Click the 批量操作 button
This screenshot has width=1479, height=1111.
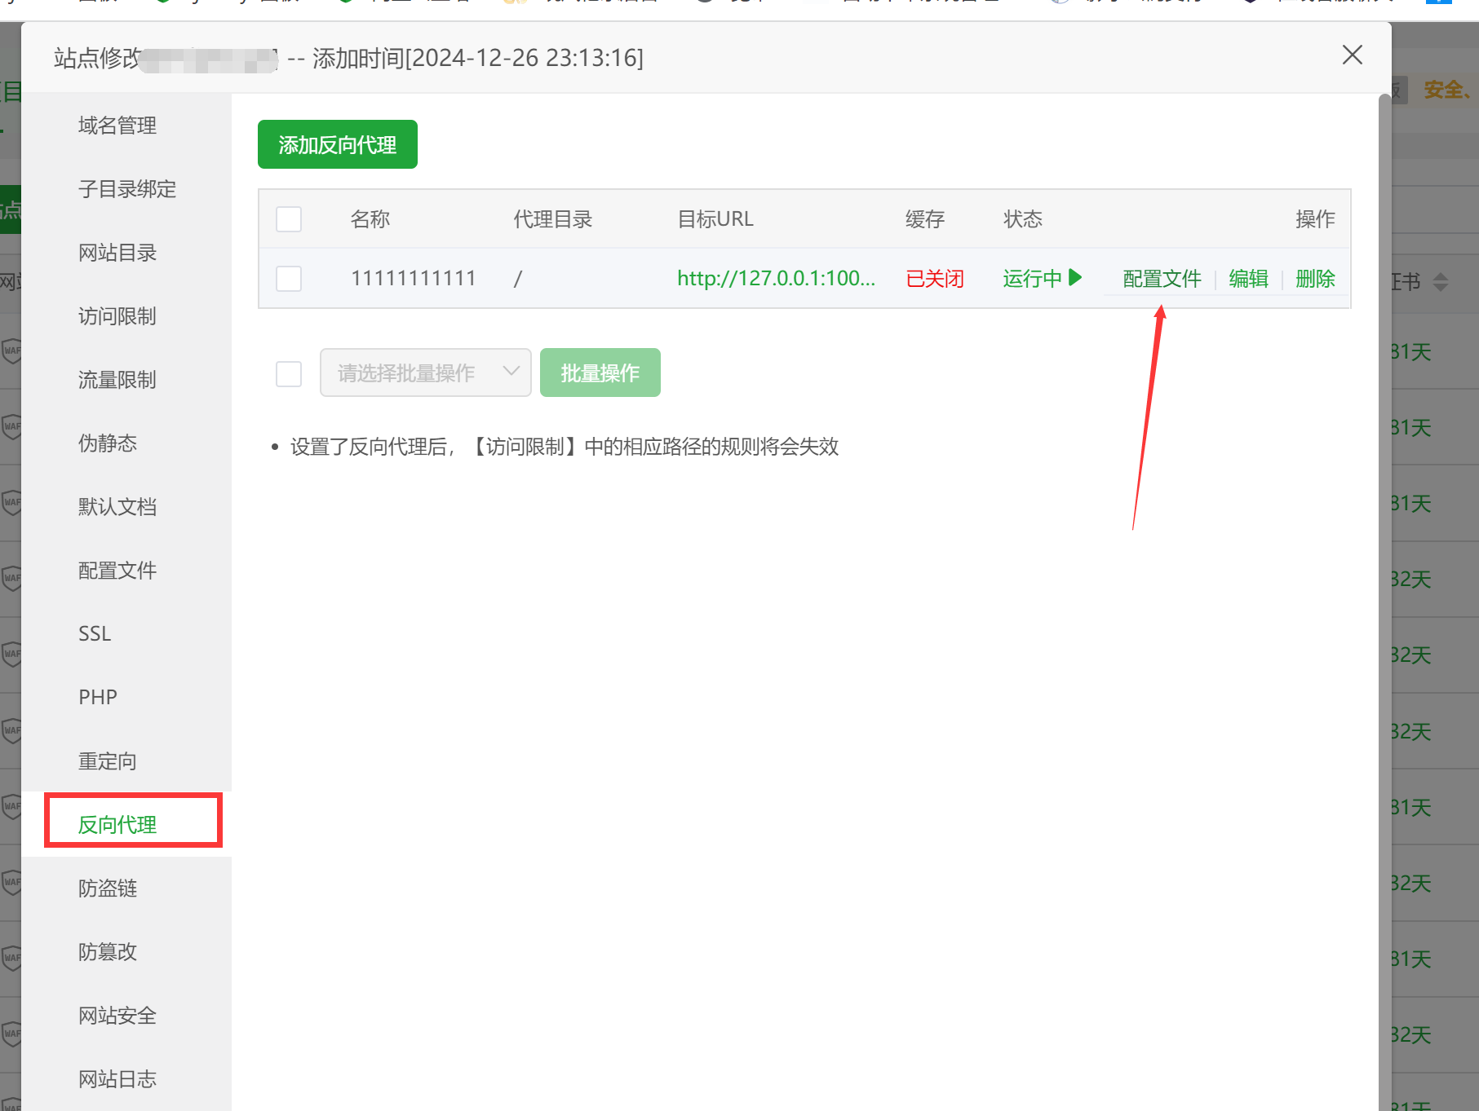[600, 373]
